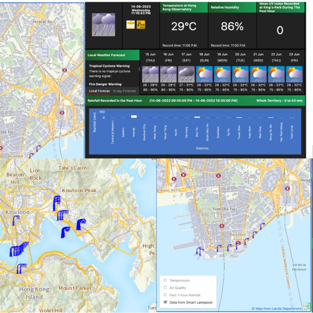Uncheck Data from Smart Lamppost
The image size is (313, 313).
(165, 302)
